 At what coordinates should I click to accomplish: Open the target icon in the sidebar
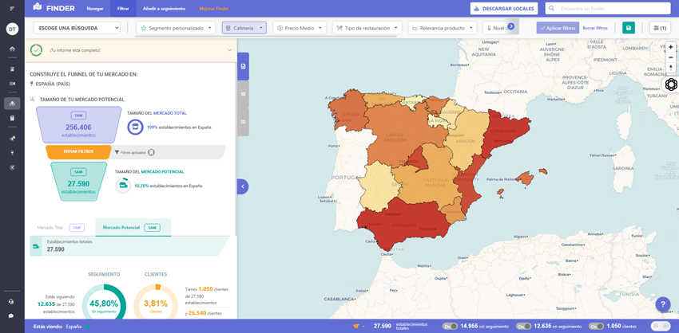[x=12, y=167]
